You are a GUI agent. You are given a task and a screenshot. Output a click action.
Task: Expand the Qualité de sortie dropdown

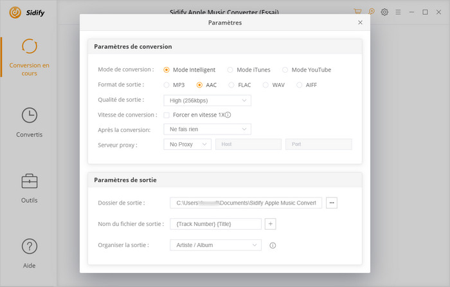207,100
